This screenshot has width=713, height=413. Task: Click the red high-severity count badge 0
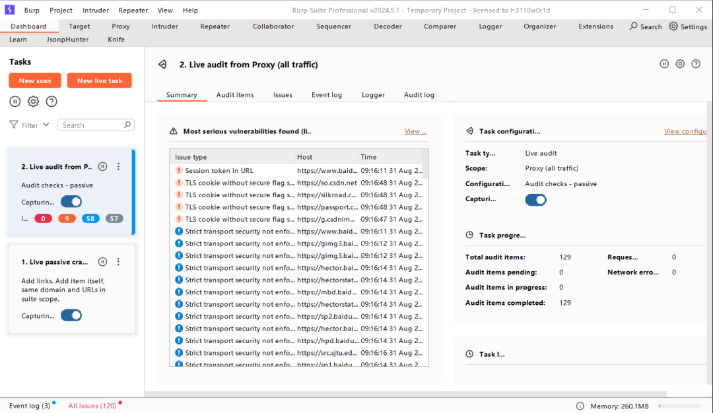[x=43, y=218]
